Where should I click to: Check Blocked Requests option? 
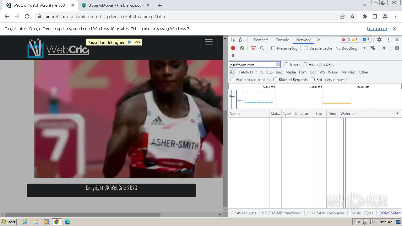(275, 79)
